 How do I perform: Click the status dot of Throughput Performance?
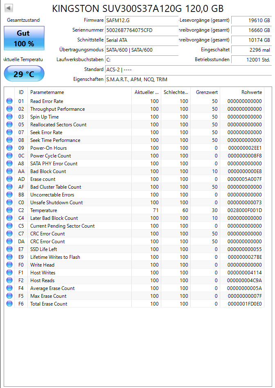click(9, 109)
